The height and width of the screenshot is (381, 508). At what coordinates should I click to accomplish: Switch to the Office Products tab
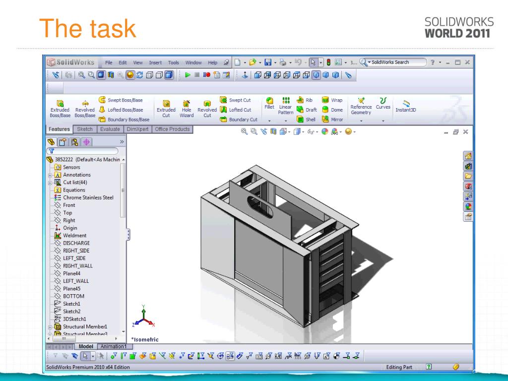point(172,129)
